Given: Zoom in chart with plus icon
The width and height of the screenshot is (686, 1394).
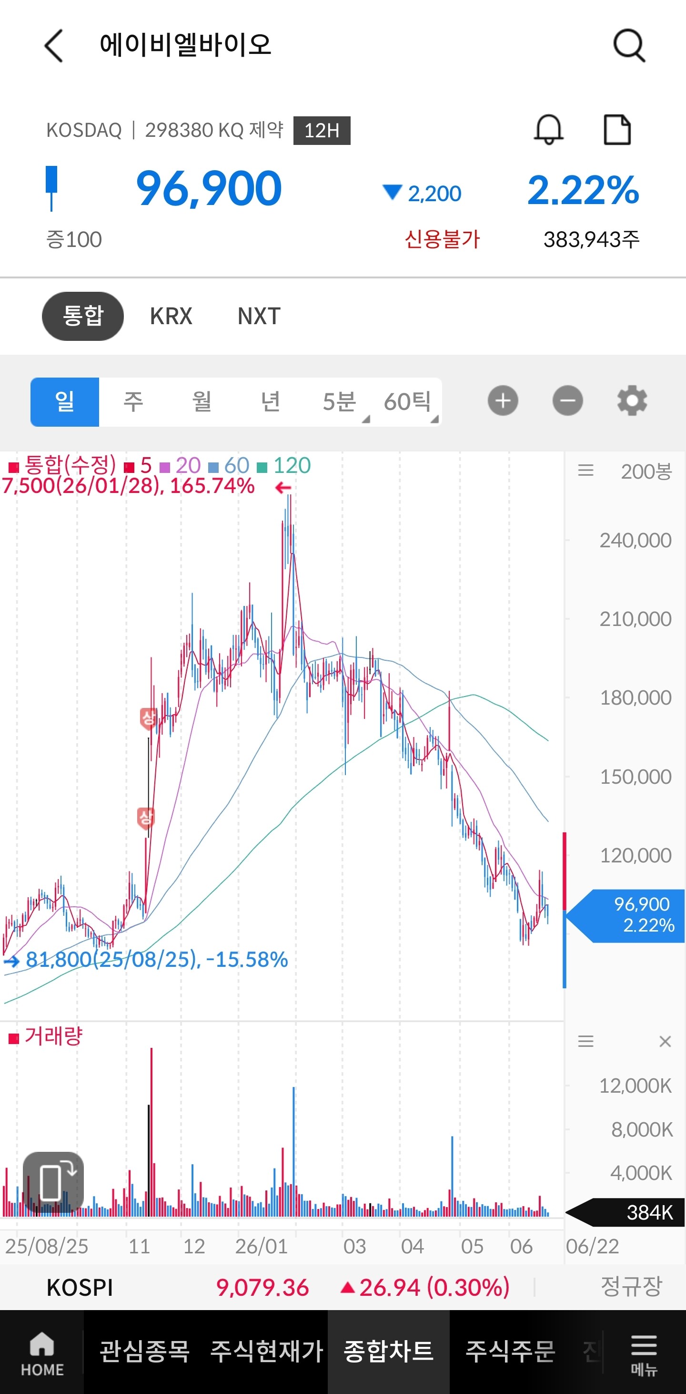Looking at the screenshot, I should (x=503, y=401).
